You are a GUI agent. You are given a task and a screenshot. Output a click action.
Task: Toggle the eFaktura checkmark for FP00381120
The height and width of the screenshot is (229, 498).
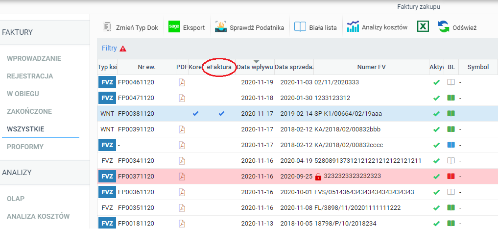222,114
